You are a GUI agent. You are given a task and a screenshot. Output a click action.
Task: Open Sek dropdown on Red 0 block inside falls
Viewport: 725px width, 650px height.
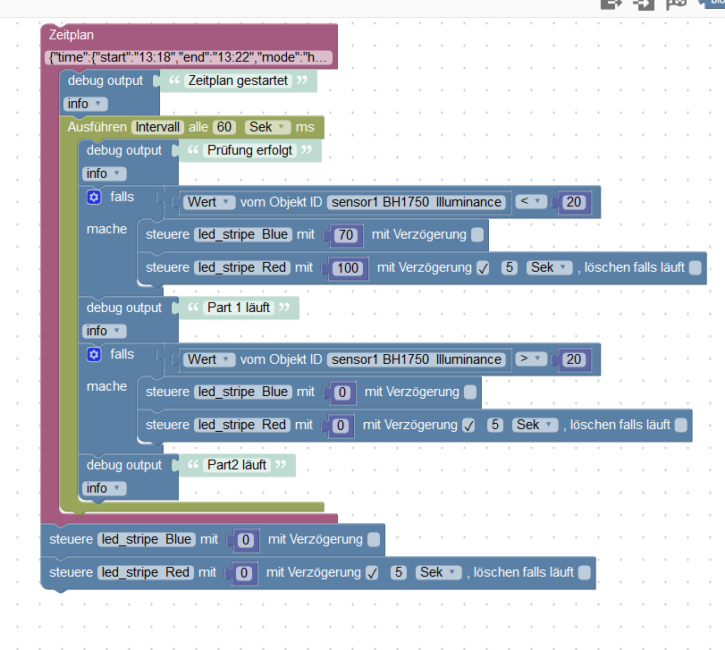[535, 425]
